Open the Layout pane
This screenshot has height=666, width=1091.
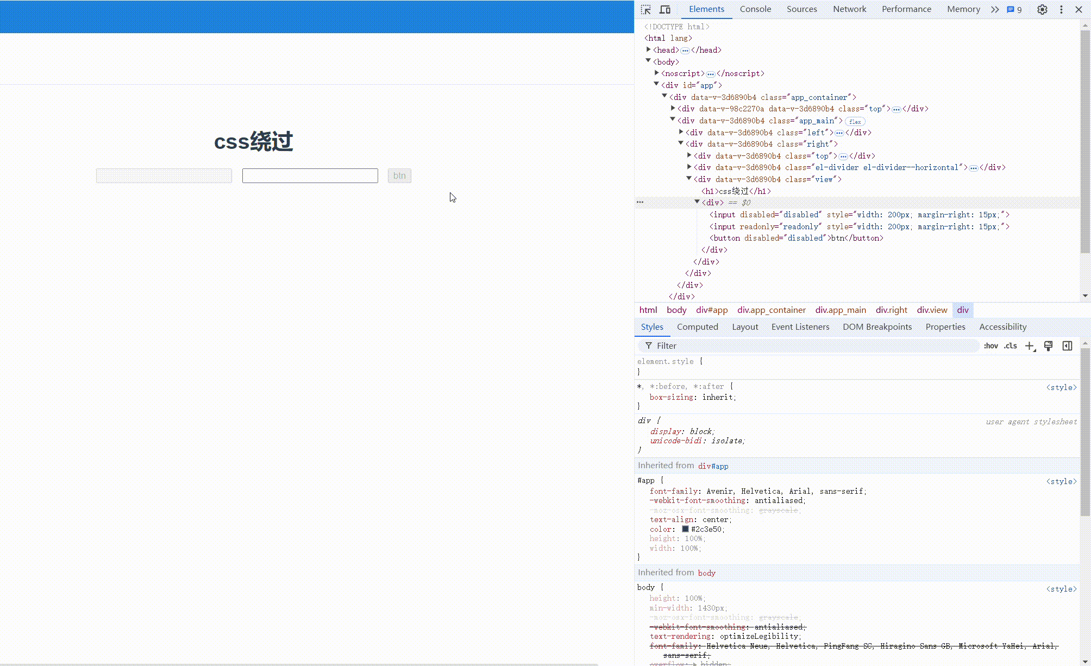pyautogui.click(x=745, y=327)
